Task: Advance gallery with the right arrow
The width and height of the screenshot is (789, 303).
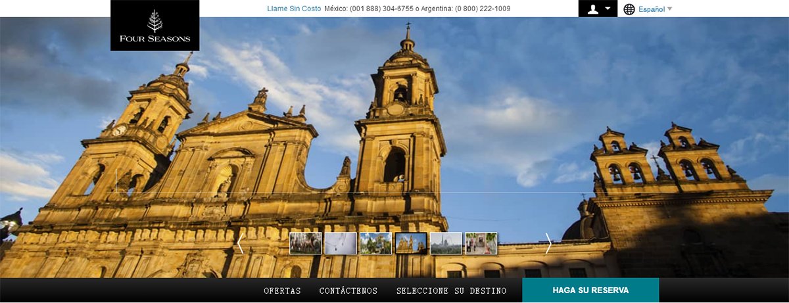Action: pos(548,243)
